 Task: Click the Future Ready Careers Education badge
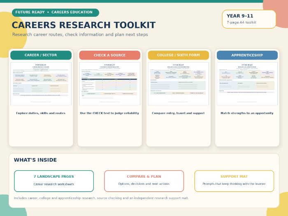pos(56,12)
